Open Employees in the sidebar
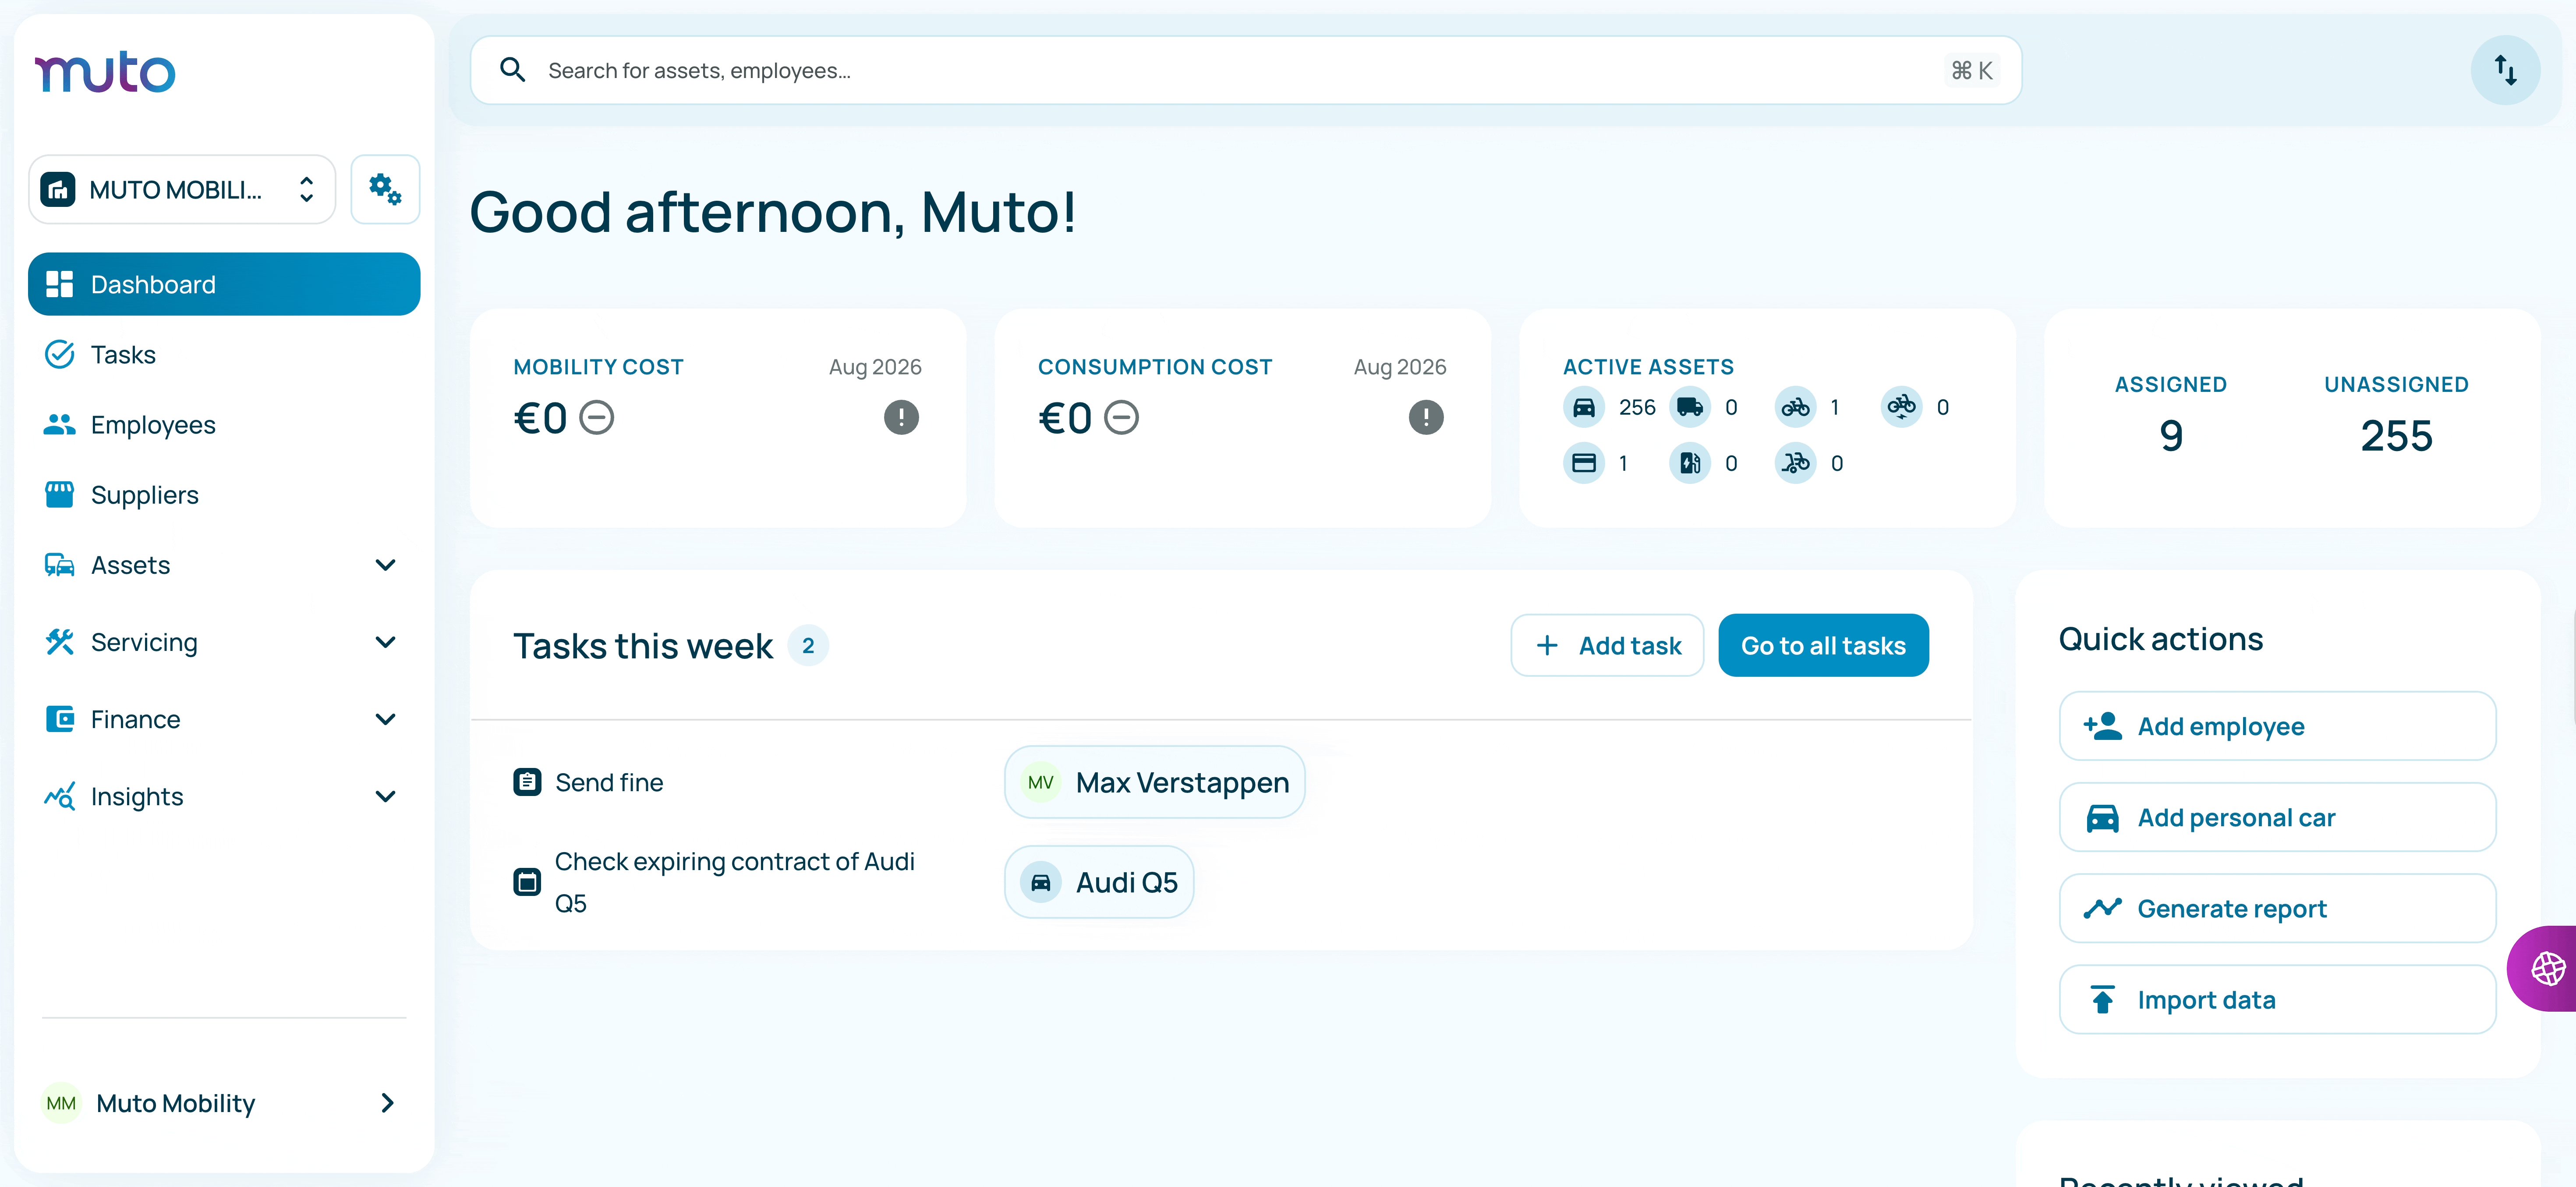This screenshot has height=1187, width=2576. click(x=224, y=424)
